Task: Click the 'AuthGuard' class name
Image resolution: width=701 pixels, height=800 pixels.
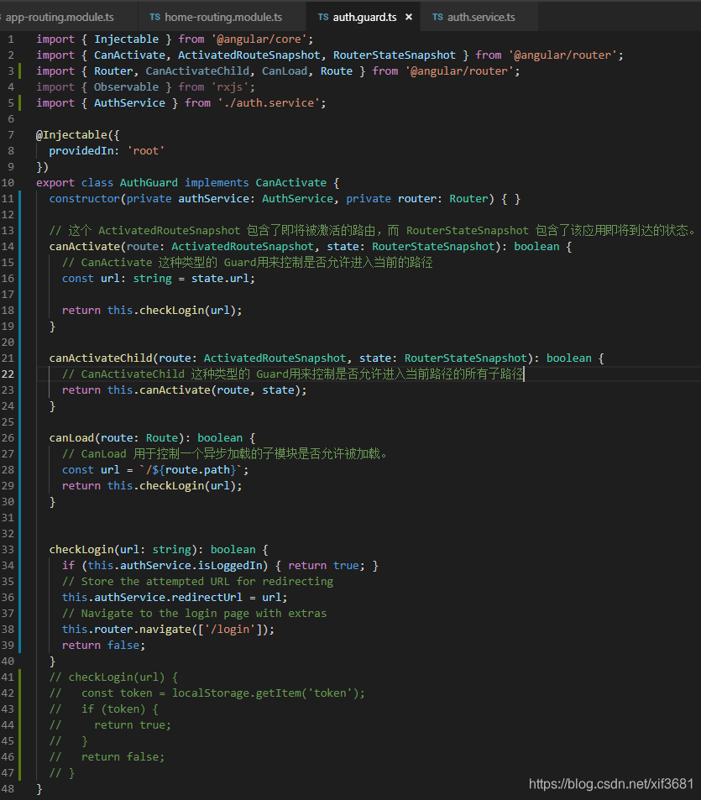Action: pyautogui.click(x=149, y=183)
